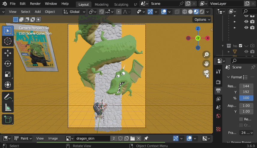Unlink the dragon_skin image

(139, 138)
